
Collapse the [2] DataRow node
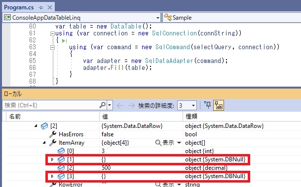click(x=36, y=126)
